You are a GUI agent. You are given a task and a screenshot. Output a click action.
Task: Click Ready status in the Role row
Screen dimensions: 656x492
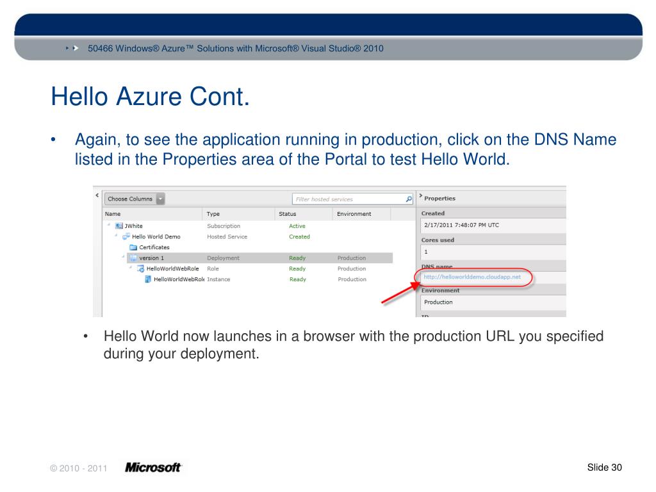click(x=297, y=268)
